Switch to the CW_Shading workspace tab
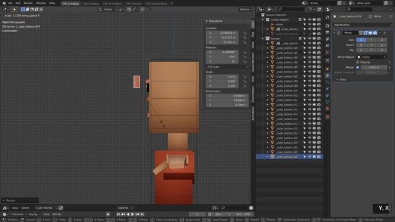Viewport: 395px width, 222px height. pyautogui.click(x=91, y=4)
